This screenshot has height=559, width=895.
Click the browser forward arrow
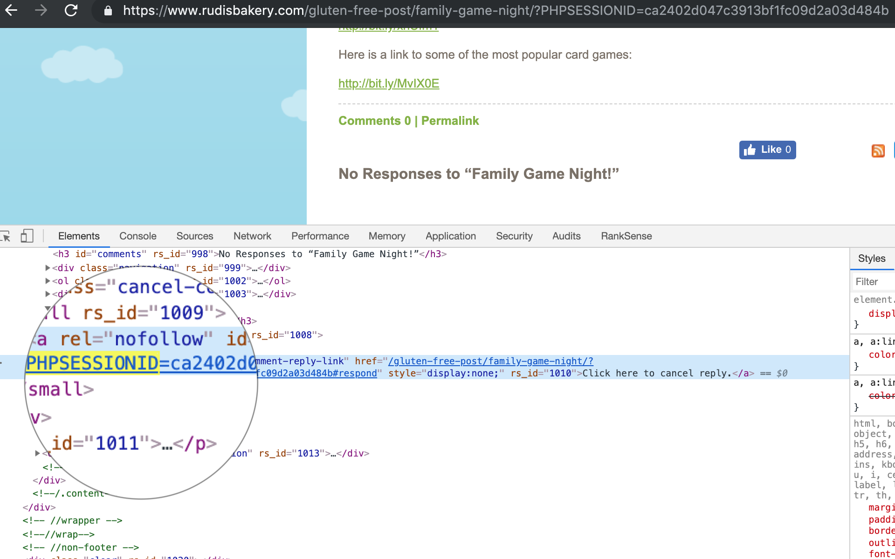point(41,10)
